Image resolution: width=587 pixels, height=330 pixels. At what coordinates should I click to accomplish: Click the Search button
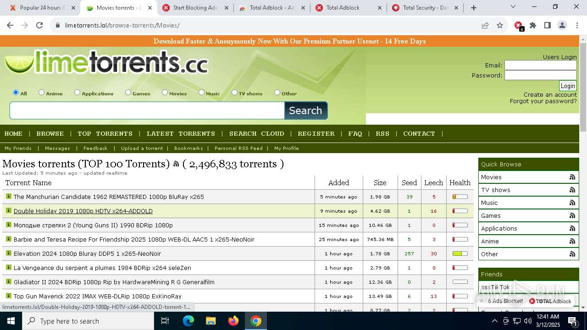point(306,110)
